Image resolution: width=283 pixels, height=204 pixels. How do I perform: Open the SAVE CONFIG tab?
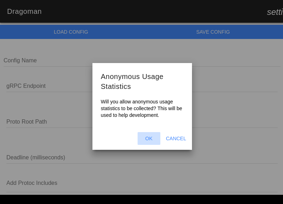(x=213, y=32)
